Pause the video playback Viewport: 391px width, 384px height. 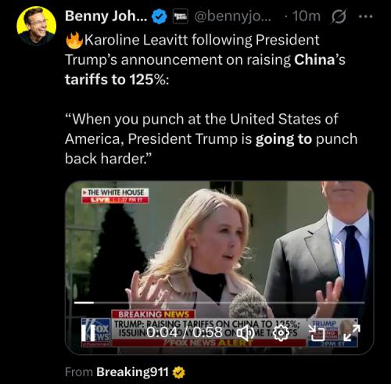point(84,333)
